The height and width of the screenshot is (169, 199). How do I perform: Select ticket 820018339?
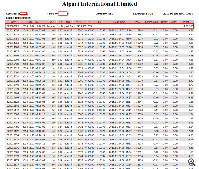click(x=13, y=135)
